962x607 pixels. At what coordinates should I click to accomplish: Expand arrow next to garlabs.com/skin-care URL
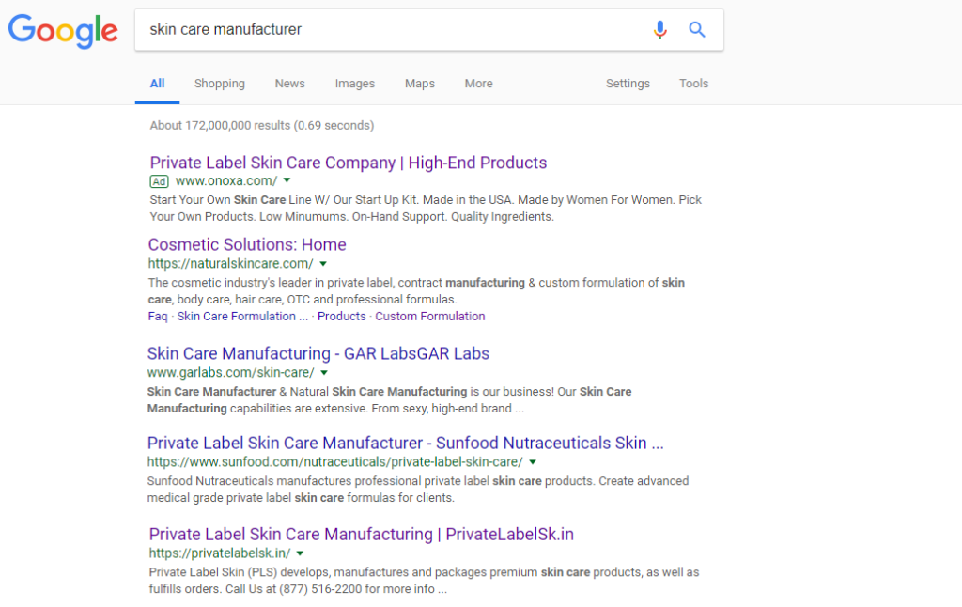(324, 372)
